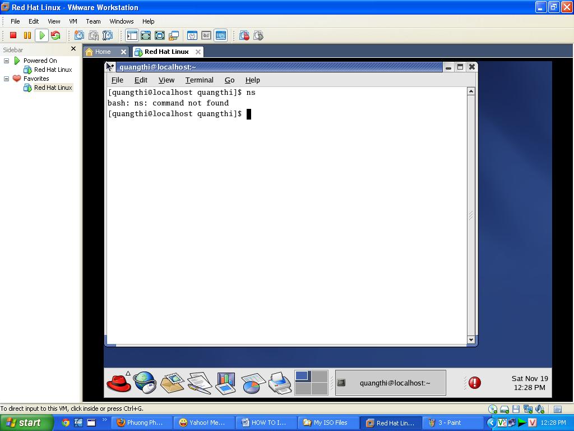The height and width of the screenshot is (431, 574).
Task: Open the Terminal menu in terminal window
Action: pyautogui.click(x=199, y=80)
